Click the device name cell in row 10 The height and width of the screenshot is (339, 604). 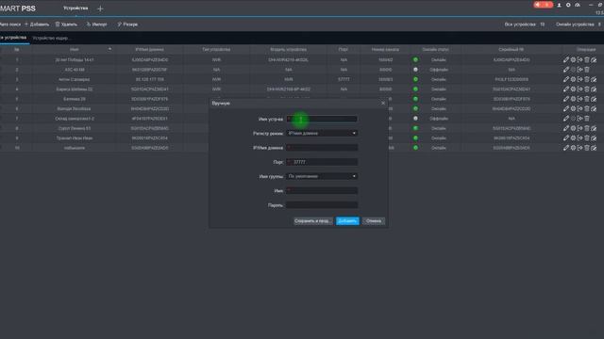click(x=75, y=148)
